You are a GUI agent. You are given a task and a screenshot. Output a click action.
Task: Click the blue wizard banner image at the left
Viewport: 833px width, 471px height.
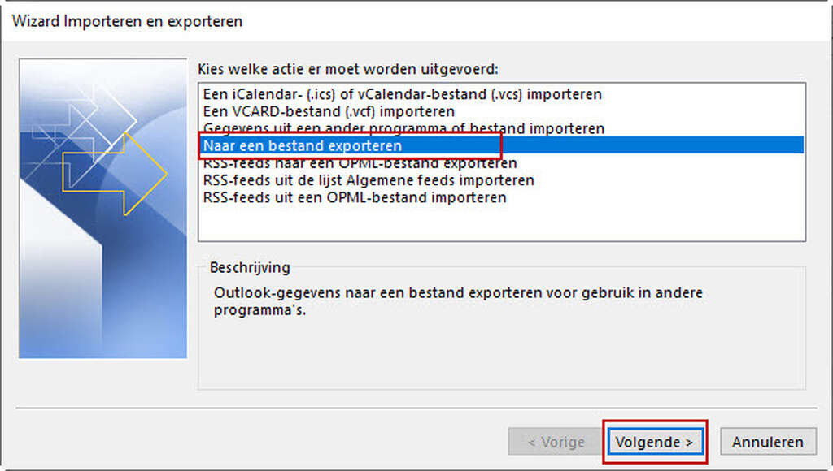tap(103, 209)
